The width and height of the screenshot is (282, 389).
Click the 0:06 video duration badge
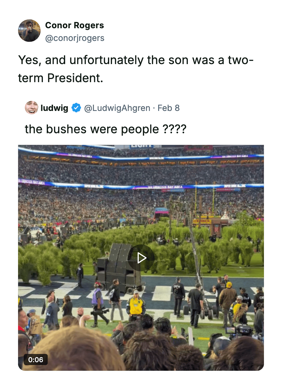(36, 360)
